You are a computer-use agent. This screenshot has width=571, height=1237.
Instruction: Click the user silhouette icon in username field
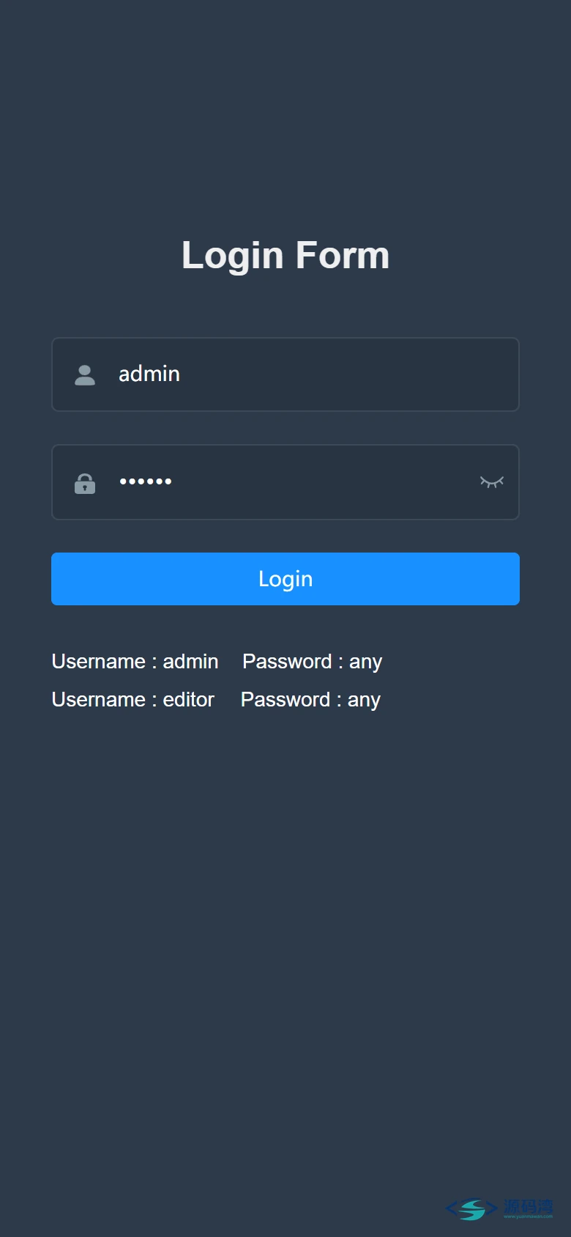[x=85, y=375]
